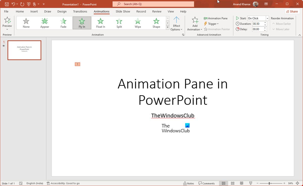
Task: Click the Share button
Action: tap(292, 11)
